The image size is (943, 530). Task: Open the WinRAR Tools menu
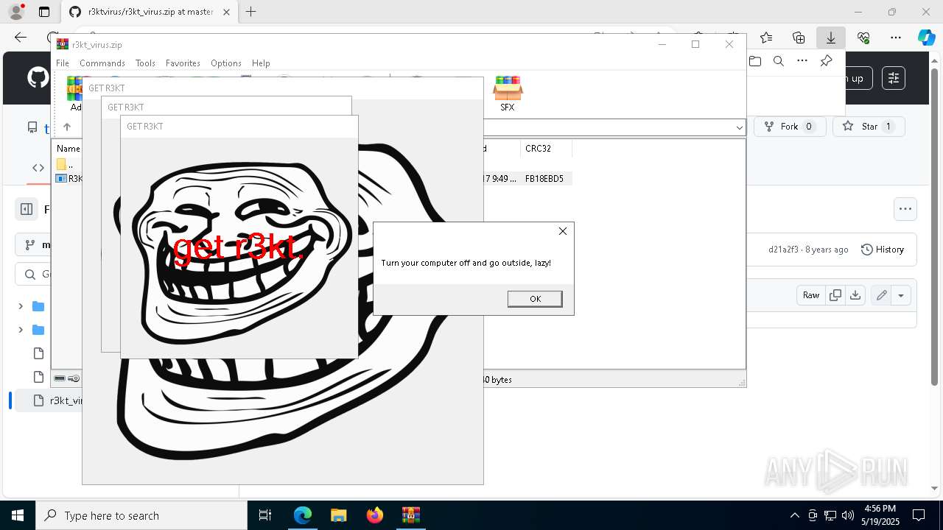(x=145, y=63)
